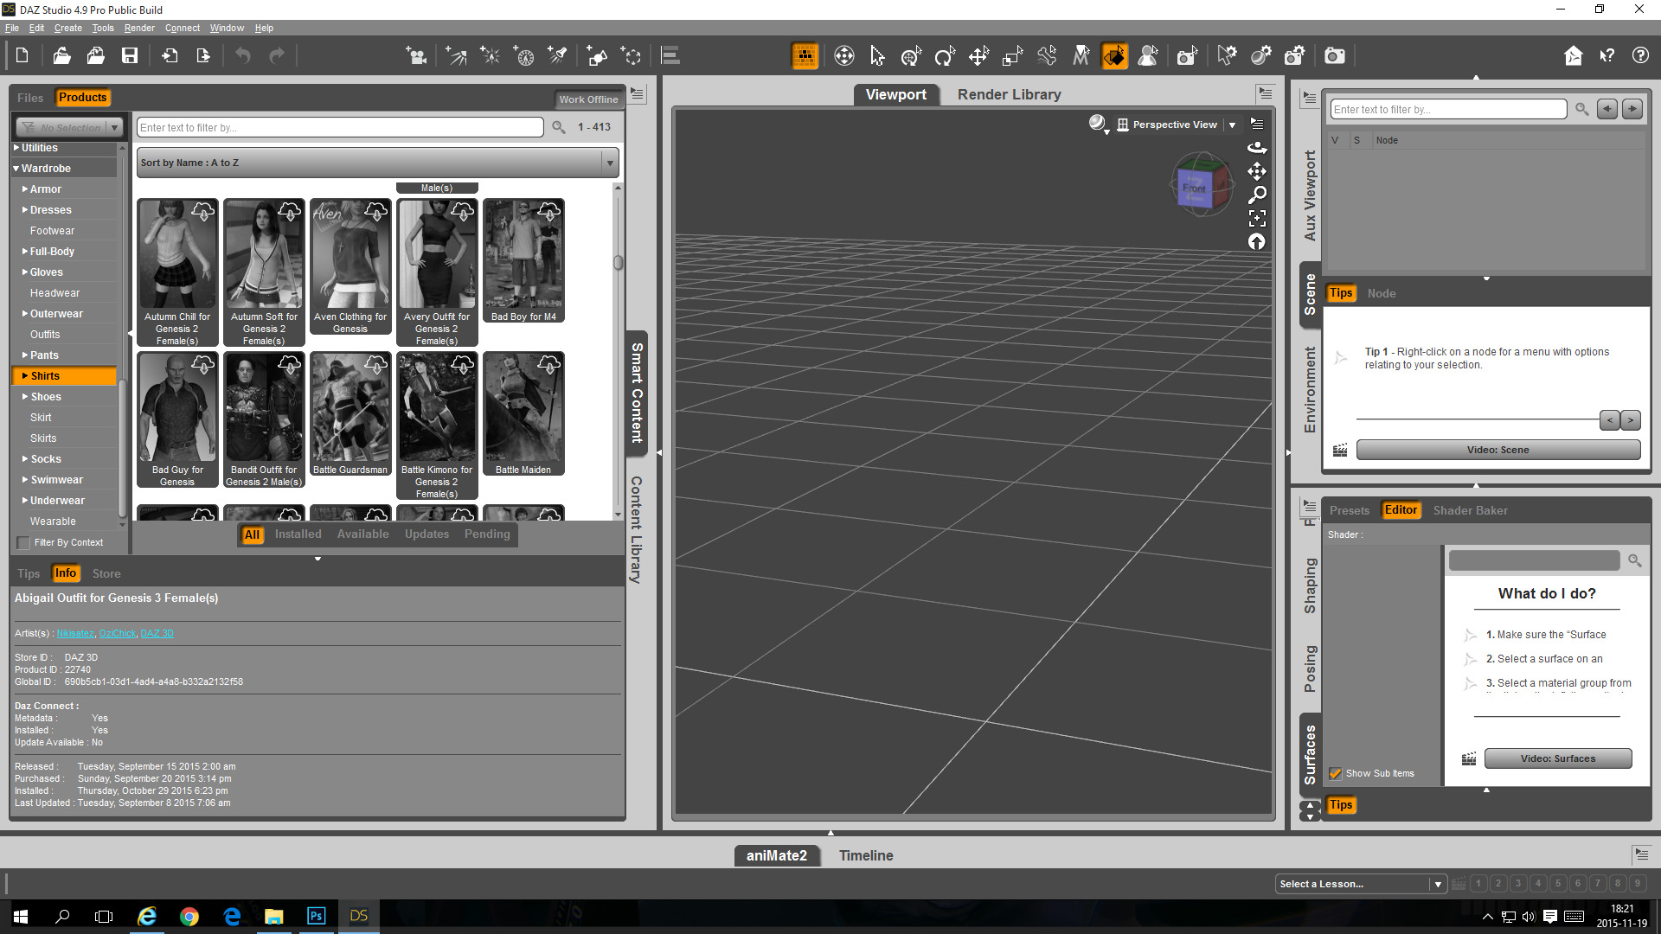Select the Translate tool icon
Image resolution: width=1661 pixels, height=934 pixels.
pyautogui.click(x=978, y=56)
